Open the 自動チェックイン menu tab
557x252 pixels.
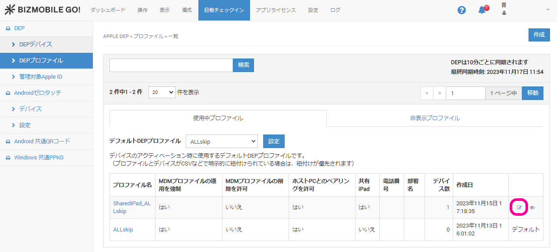point(224,10)
